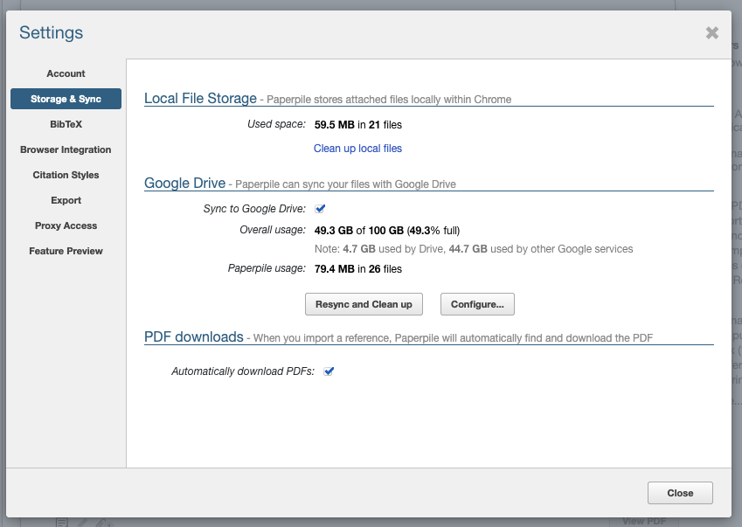Select the 59.5 MB in 21 files value
This screenshot has width=742, height=527.
pos(358,125)
